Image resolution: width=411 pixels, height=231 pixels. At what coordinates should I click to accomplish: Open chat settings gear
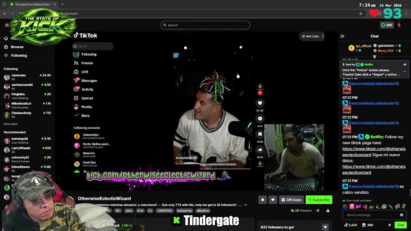pos(389,225)
